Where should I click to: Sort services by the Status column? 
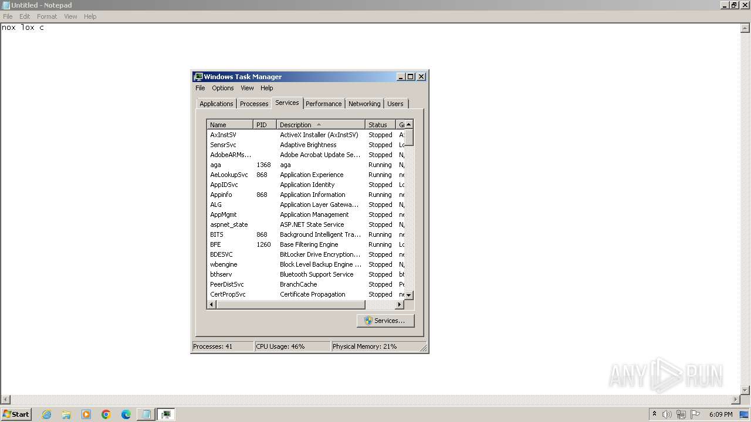(x=381, y=125)
